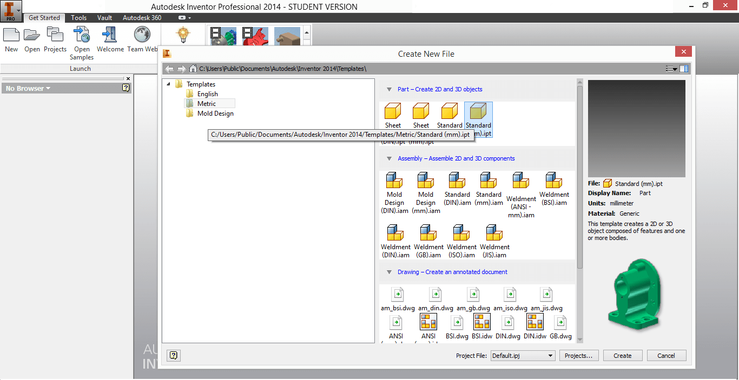Screen dimensions: 739x380
Task: Open the quick access toolbar dropdown arrow
Action: pos(189,18)
